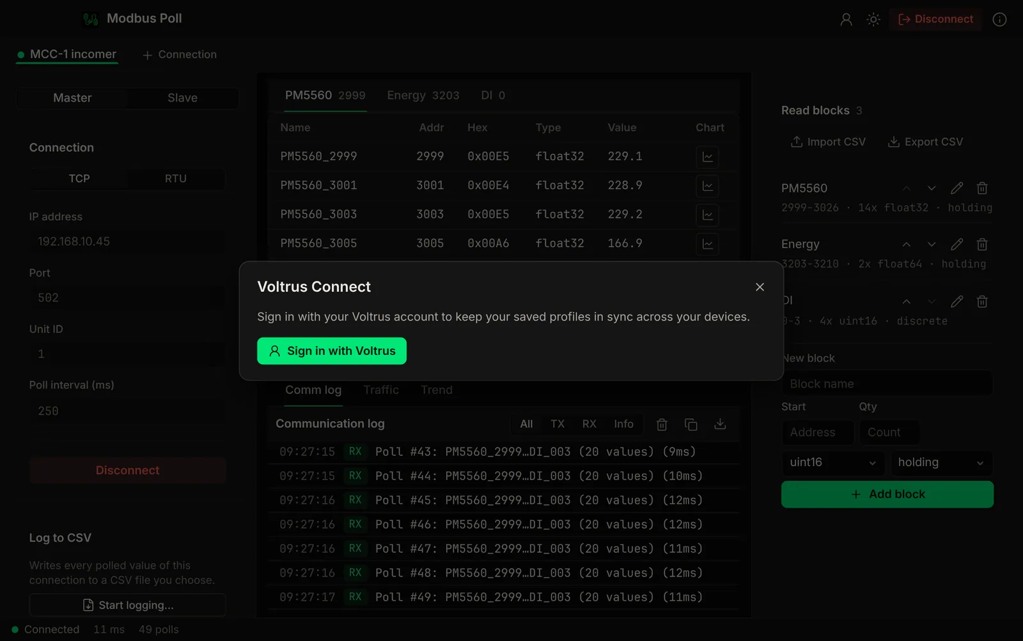
Task: Open the user account icon in header
Action: coord(846,20)
